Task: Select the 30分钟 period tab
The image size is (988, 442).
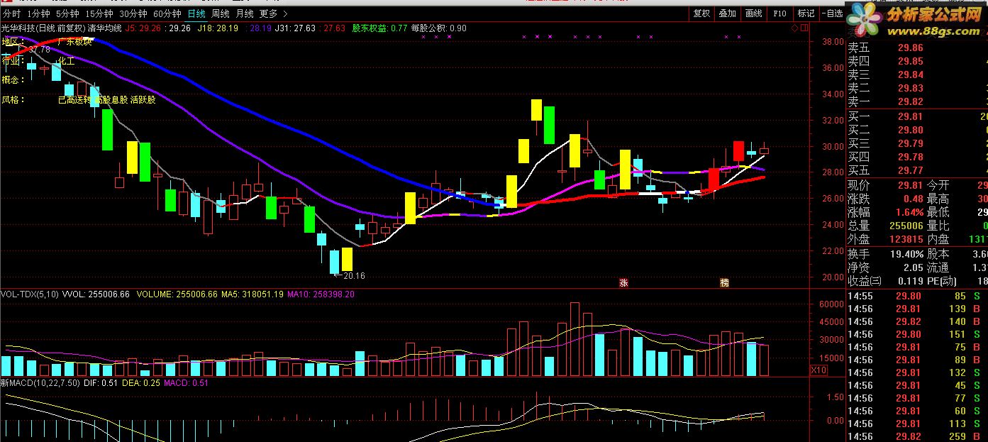Action: tap(133, 13)
